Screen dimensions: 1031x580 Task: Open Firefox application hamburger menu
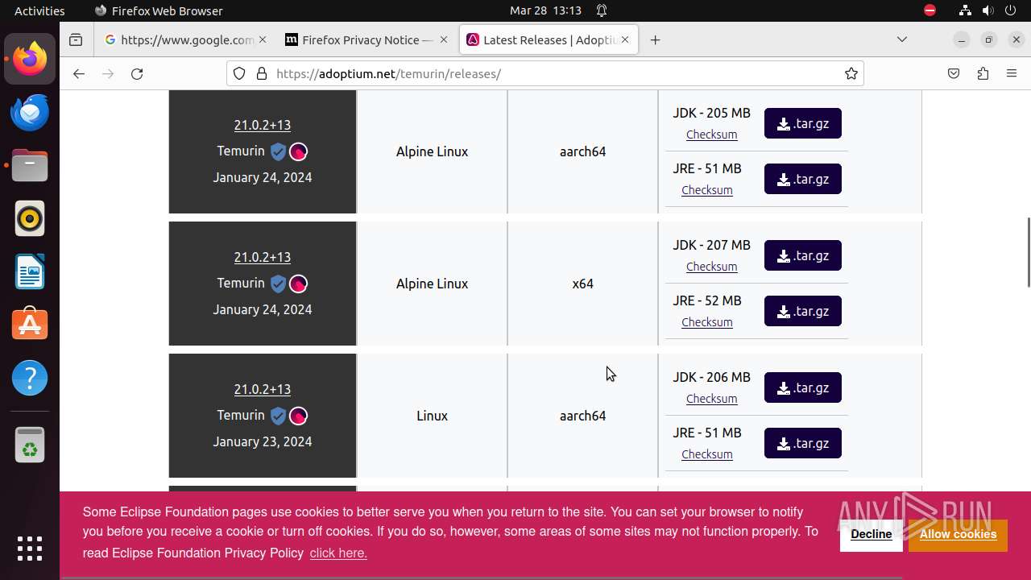(x=1012, y=73)
